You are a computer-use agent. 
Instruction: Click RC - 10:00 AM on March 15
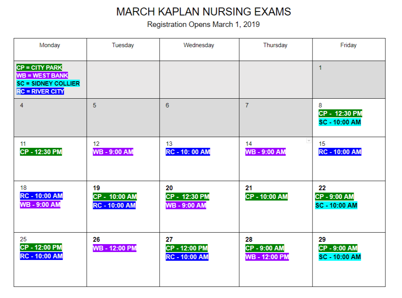tap(340, 152)
